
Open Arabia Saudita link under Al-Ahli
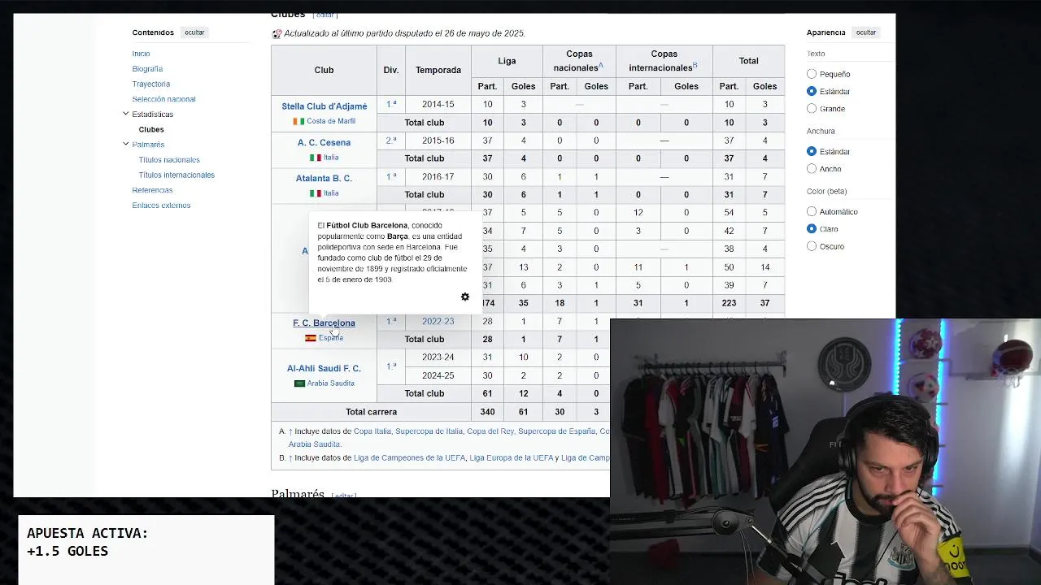tap(331, 383)
